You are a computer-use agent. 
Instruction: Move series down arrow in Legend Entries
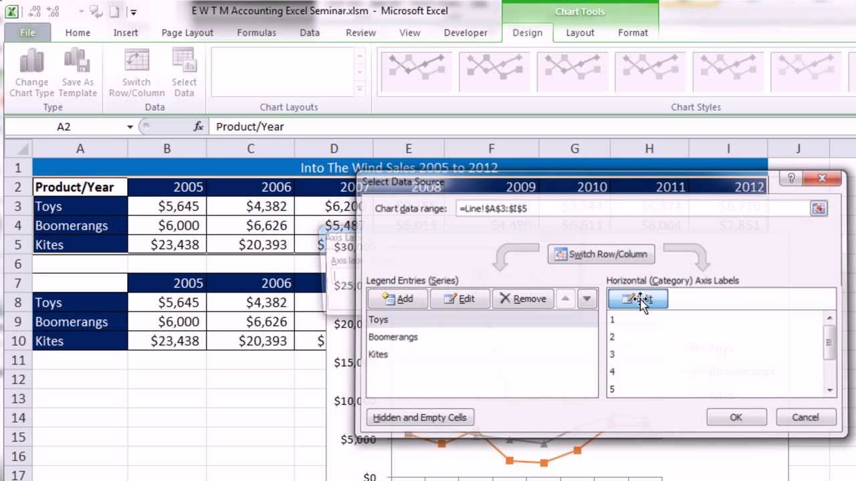(586, 299)
